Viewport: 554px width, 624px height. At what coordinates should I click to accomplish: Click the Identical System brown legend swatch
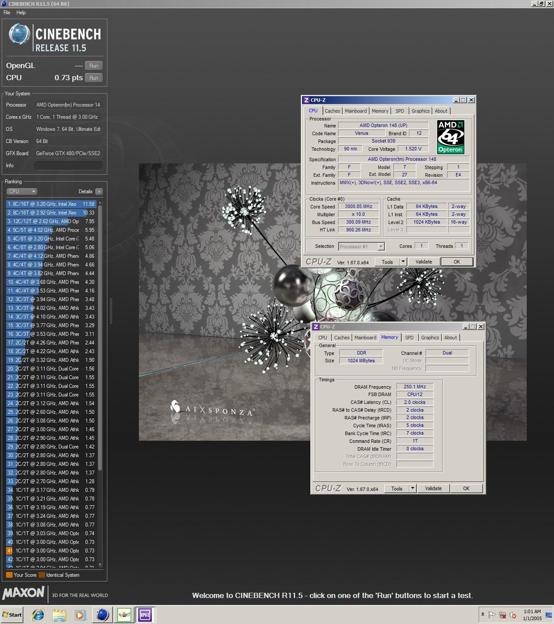[42, 575]
